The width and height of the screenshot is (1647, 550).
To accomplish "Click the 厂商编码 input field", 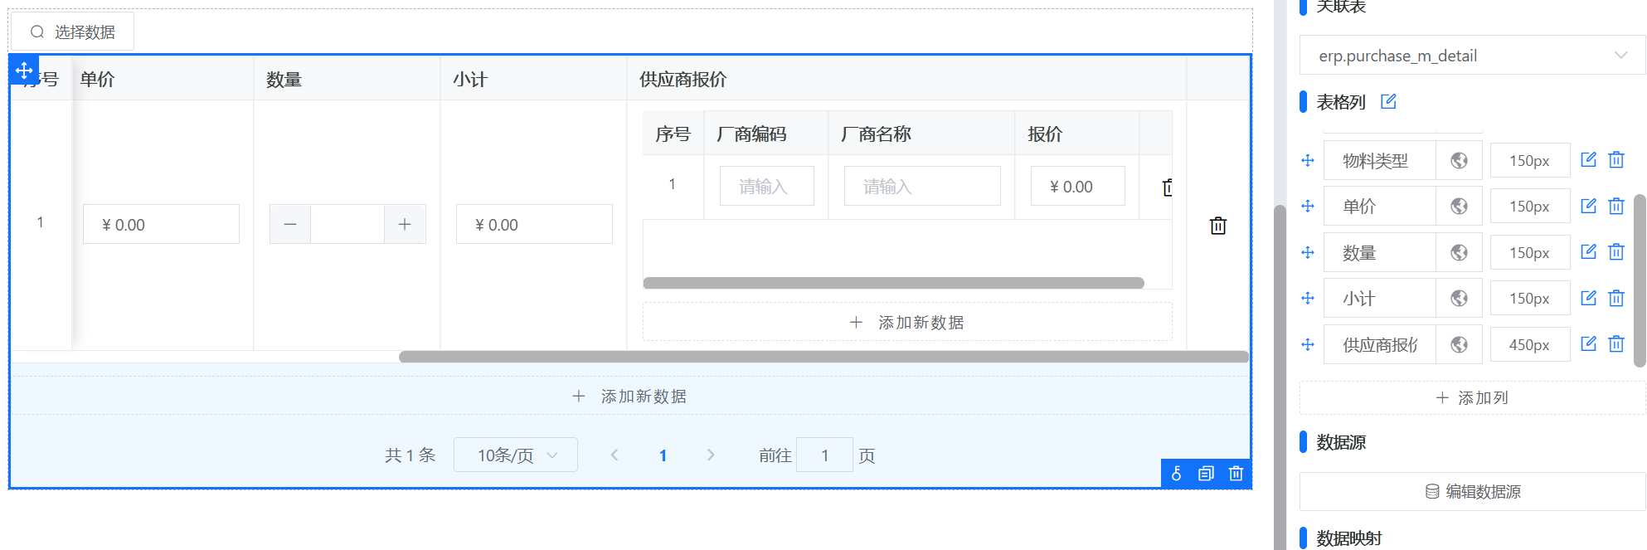I will 766,187.
